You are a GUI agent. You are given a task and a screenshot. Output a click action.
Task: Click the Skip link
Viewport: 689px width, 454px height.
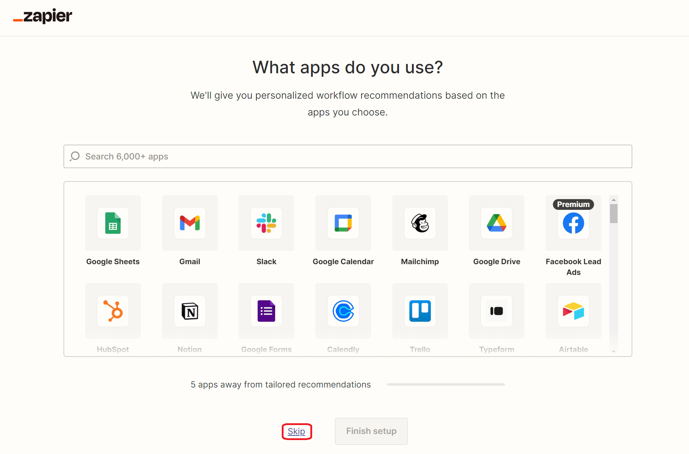tap(296, 431)
